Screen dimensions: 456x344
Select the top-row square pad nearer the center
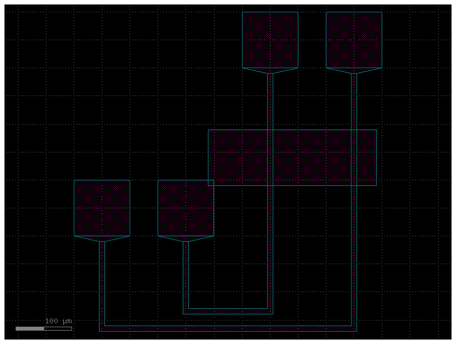[x=270, y=40]
